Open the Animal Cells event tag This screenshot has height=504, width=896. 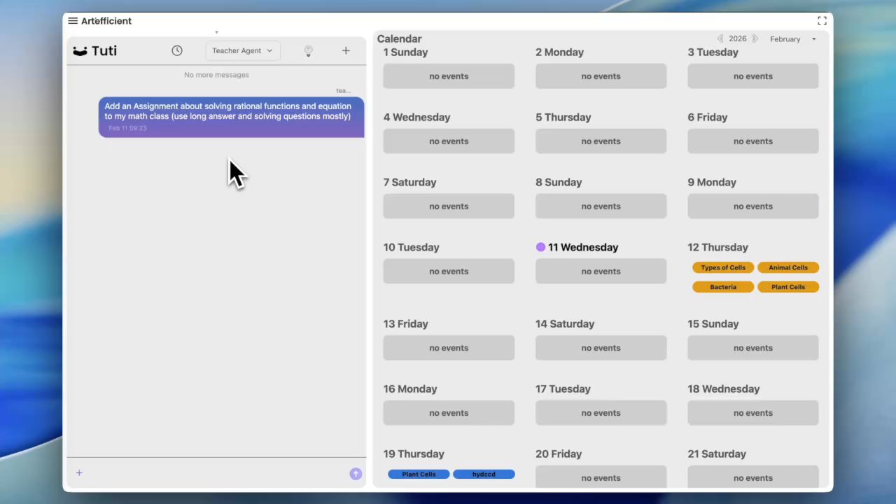point(787,267)
